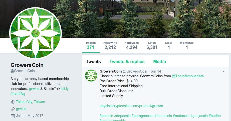Click the #potcoin hashtag
The width and height of the screenshot is (231, 121).
pyautogui.click(x=106, y=116)
